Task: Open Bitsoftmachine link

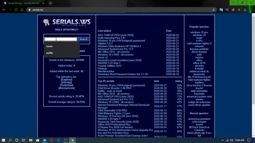Action: point(106,71)
